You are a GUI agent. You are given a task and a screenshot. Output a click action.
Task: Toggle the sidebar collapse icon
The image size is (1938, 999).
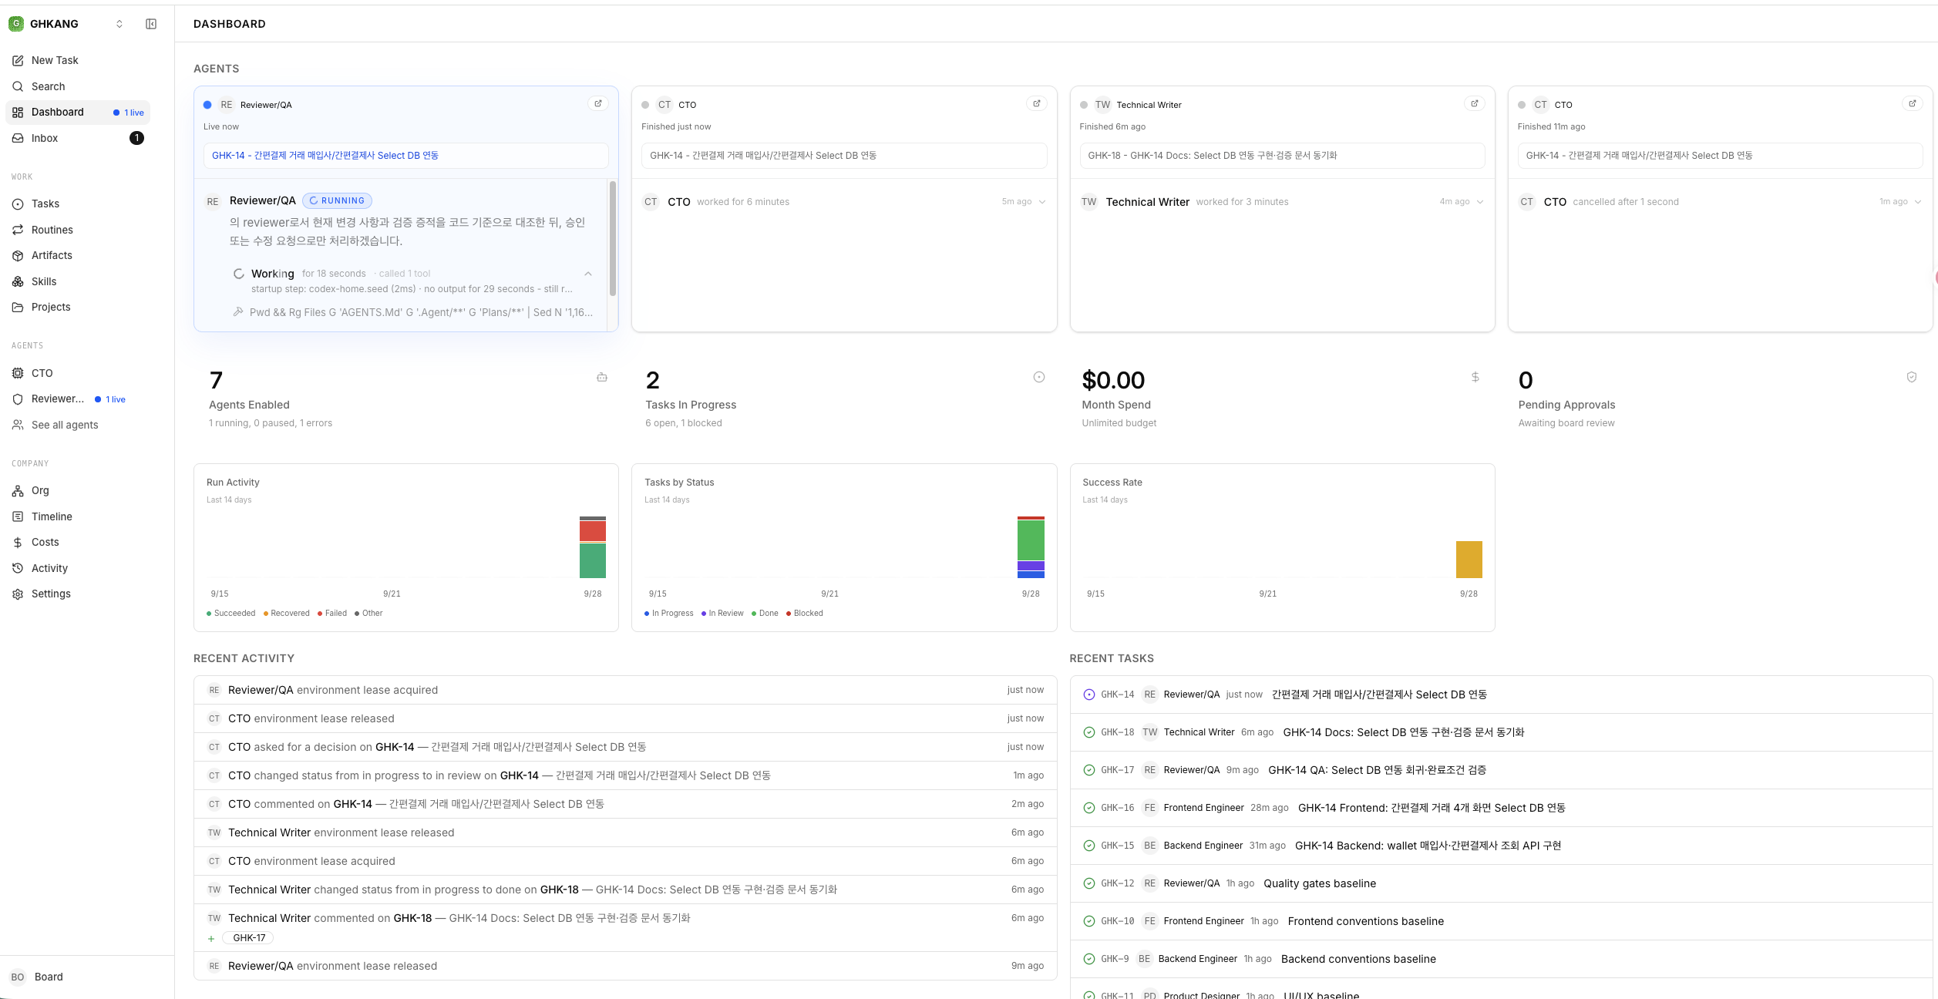coord(151,24)
